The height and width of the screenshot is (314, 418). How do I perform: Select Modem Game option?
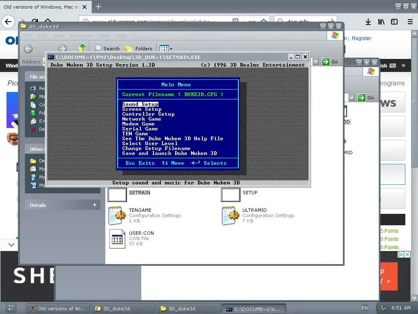[138, 124]
